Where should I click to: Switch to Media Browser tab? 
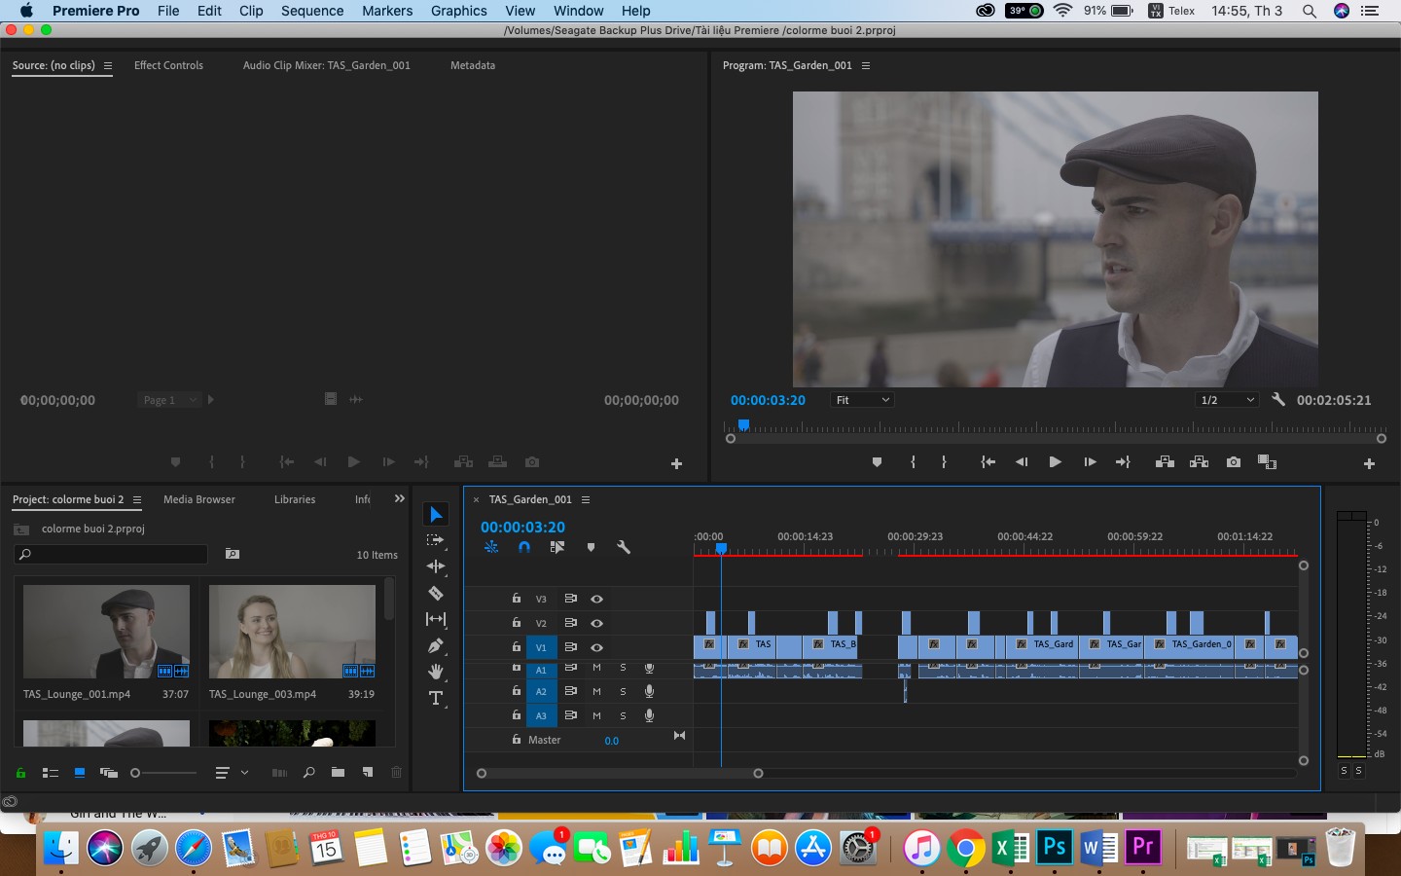coord(199,499)
